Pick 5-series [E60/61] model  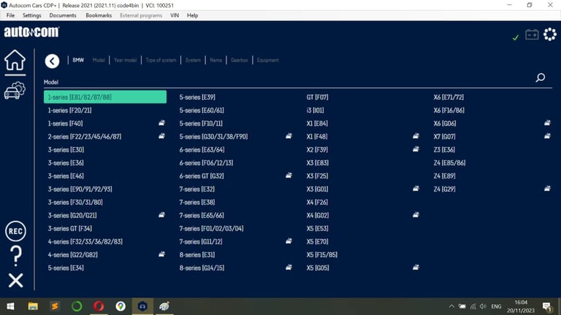[202, 110]
